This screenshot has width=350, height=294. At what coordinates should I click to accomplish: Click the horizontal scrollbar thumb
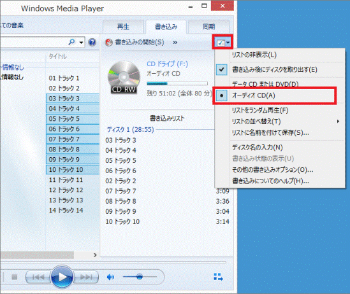click(x=37, y=255)
